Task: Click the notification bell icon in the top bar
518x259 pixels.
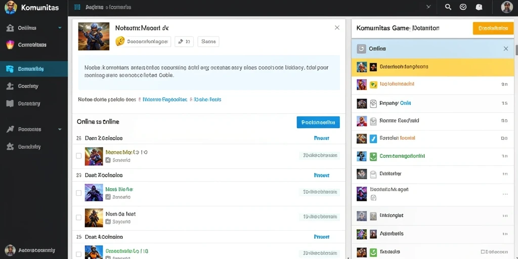Action: coord(479,7)
